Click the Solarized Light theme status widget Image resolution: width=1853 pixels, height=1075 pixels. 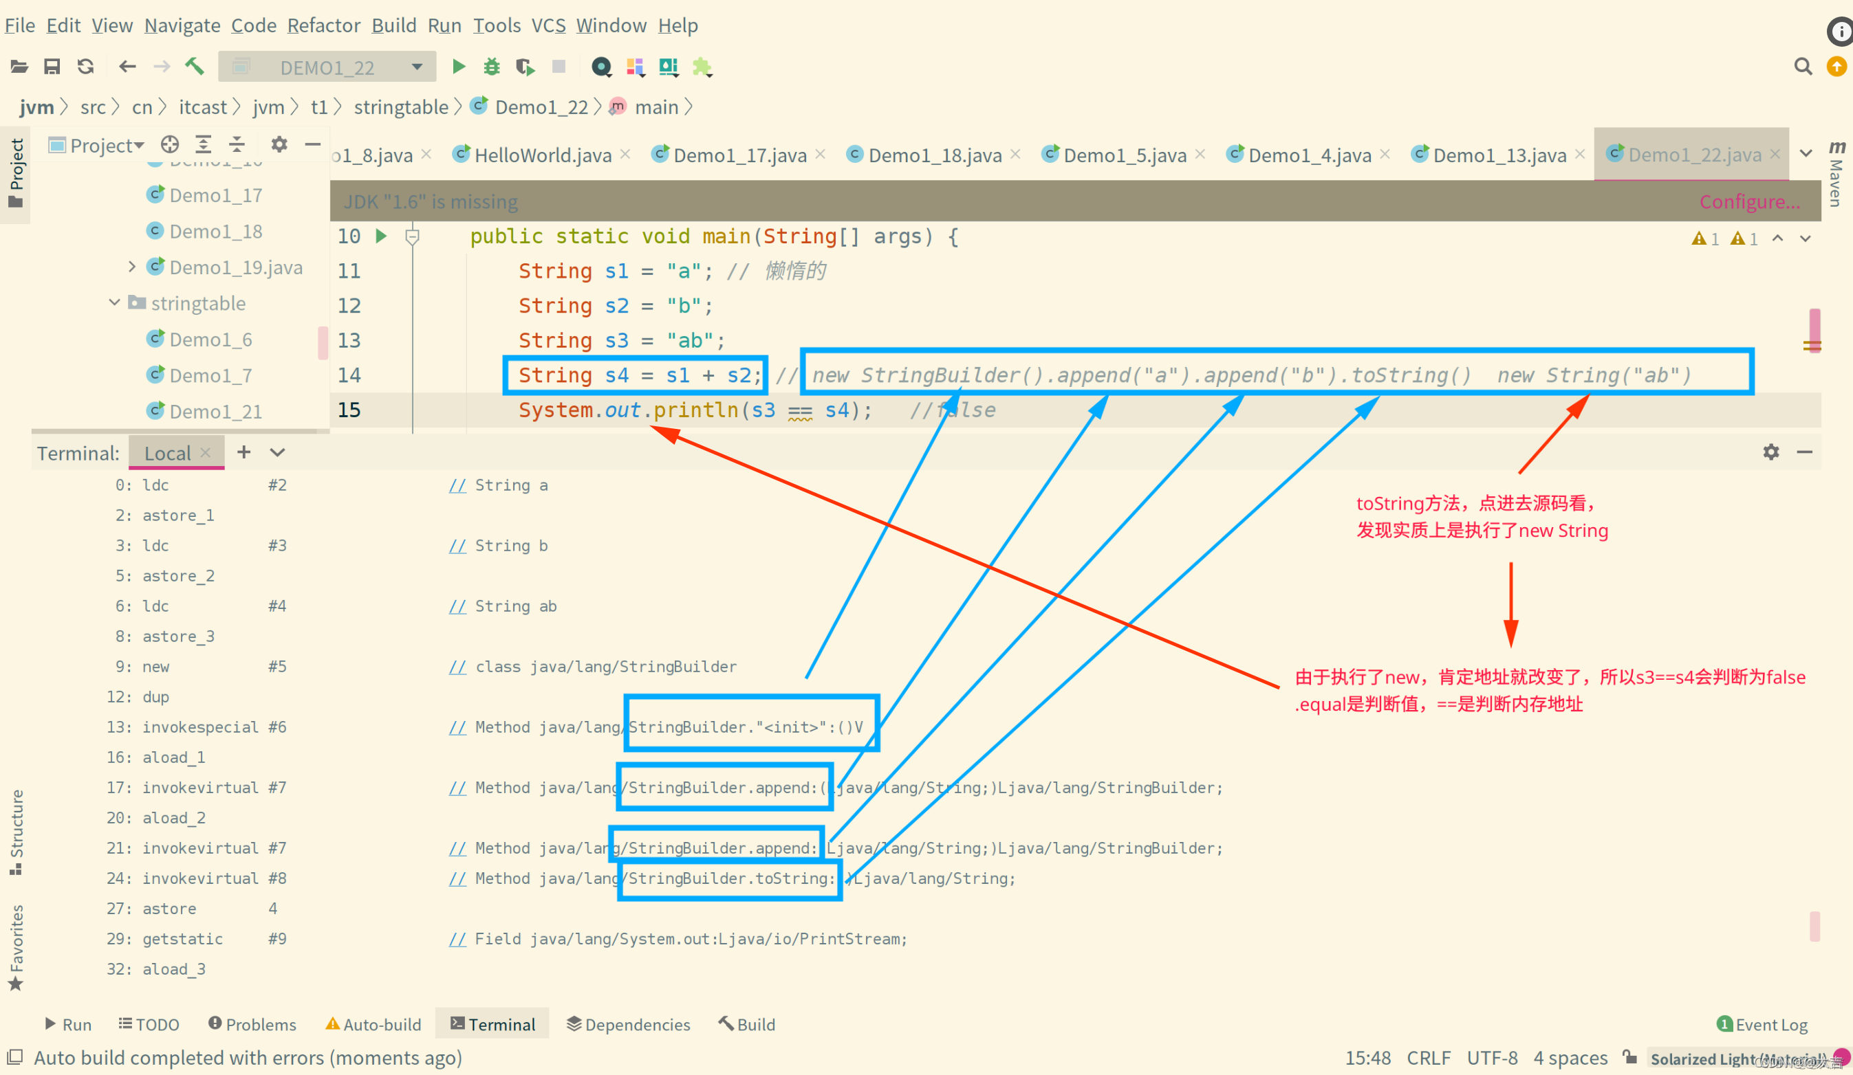coord(1737,1058)
